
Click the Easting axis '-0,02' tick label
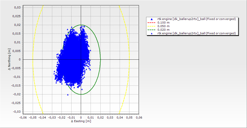(61, 118)
